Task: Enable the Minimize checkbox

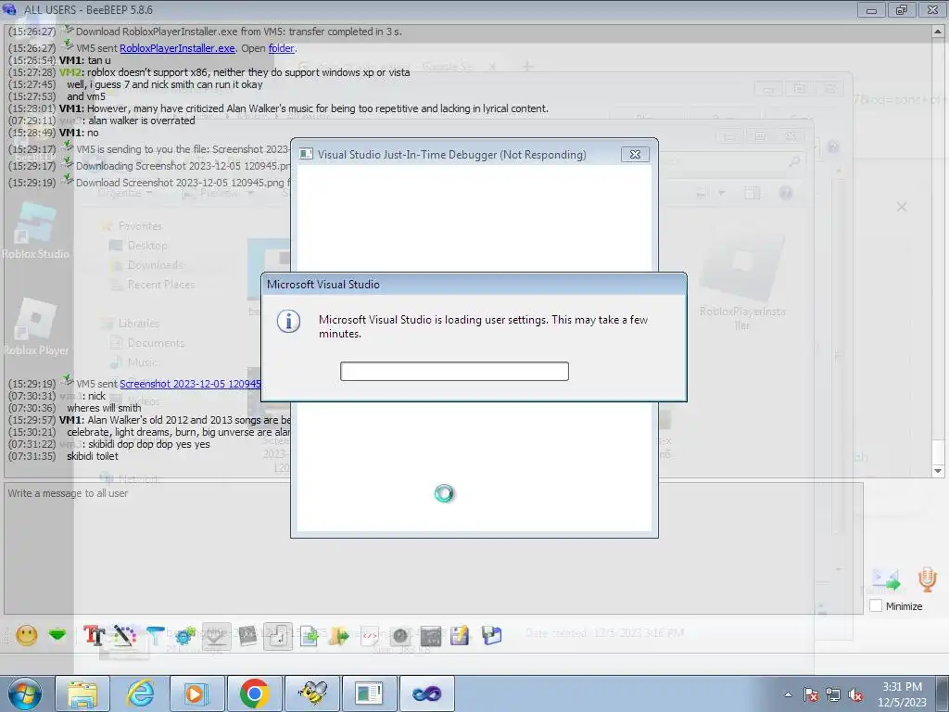Action: (x=876, y=605)
